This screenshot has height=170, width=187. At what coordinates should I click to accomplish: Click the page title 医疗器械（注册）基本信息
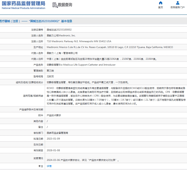pos(36,21)
